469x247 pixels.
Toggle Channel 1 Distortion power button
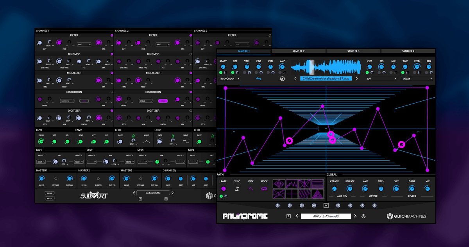(112, 92)
